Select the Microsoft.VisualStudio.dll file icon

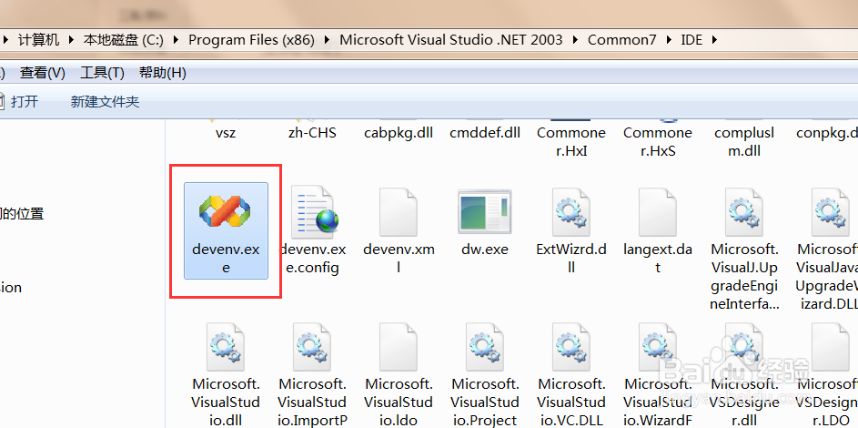pyautogui.click(x=225, y=348)
